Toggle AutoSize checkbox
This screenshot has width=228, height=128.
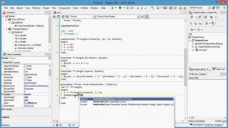25,80
